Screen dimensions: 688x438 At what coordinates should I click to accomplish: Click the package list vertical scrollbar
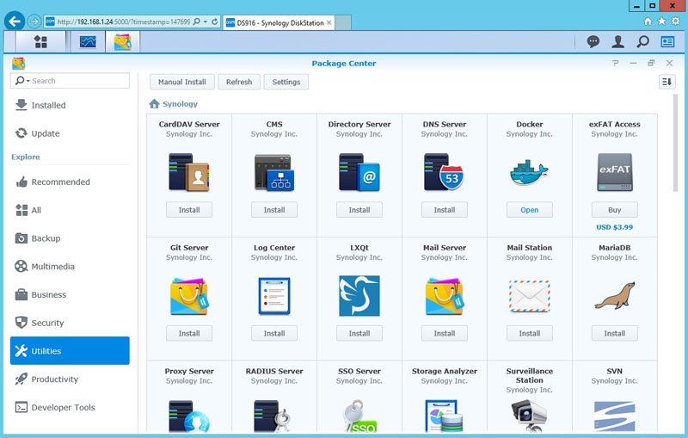tap(675, 143)
